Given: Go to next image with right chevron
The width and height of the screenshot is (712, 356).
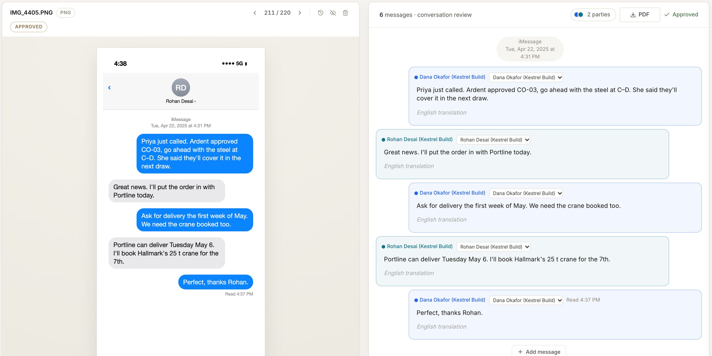Looking at the screenshot, I should pos(300,13).
